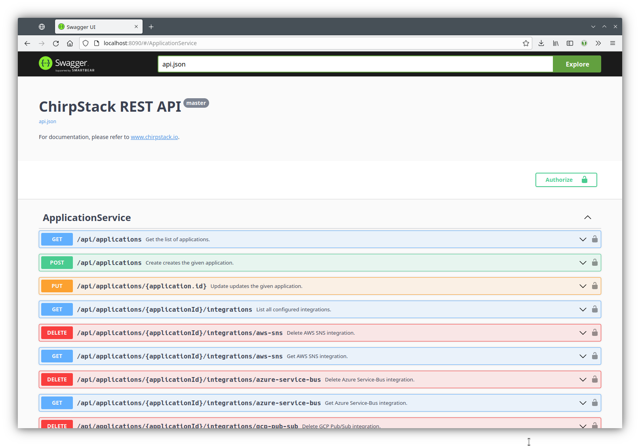Screen dimensions: 640x446
Task: Expand the DELETE aws-sns integration endpoint chevron
Action: click(x=583, y=333)
